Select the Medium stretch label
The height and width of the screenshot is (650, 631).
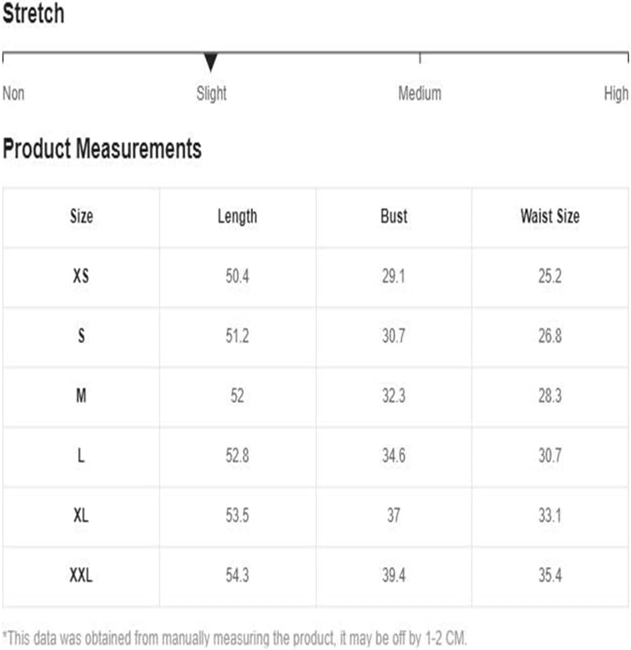(x=420, y=93)
